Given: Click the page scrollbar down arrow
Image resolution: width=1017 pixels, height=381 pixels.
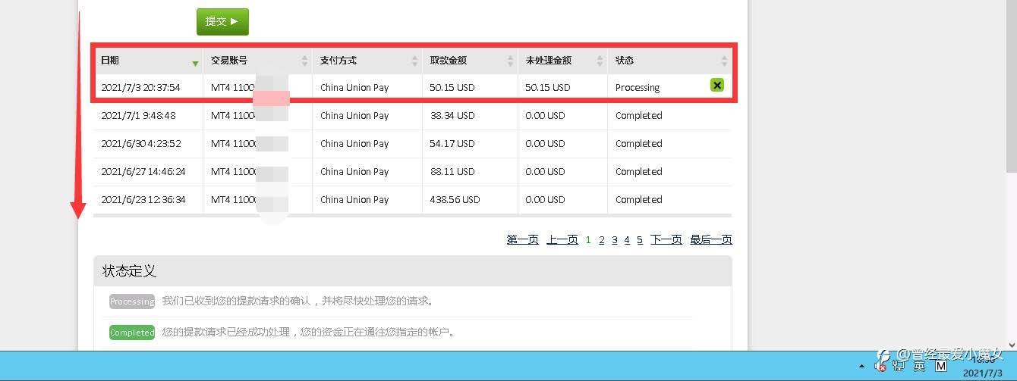Looking at the screenshot, I should pyautogui.click(x=1010, y=344).
